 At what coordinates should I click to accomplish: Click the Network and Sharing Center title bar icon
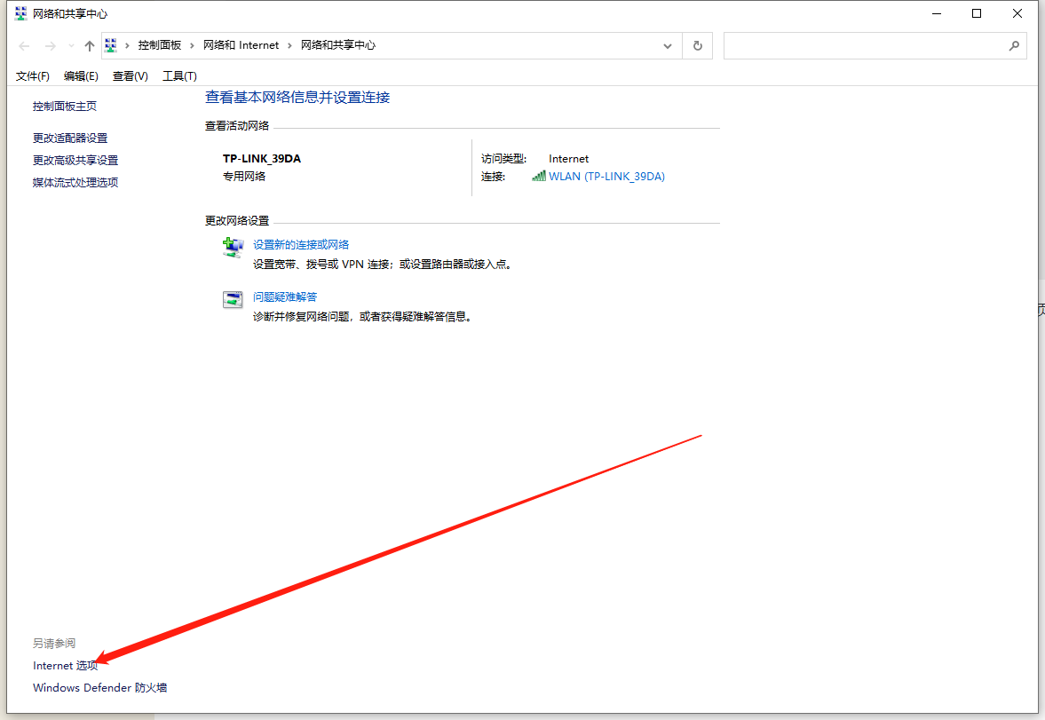20,13
